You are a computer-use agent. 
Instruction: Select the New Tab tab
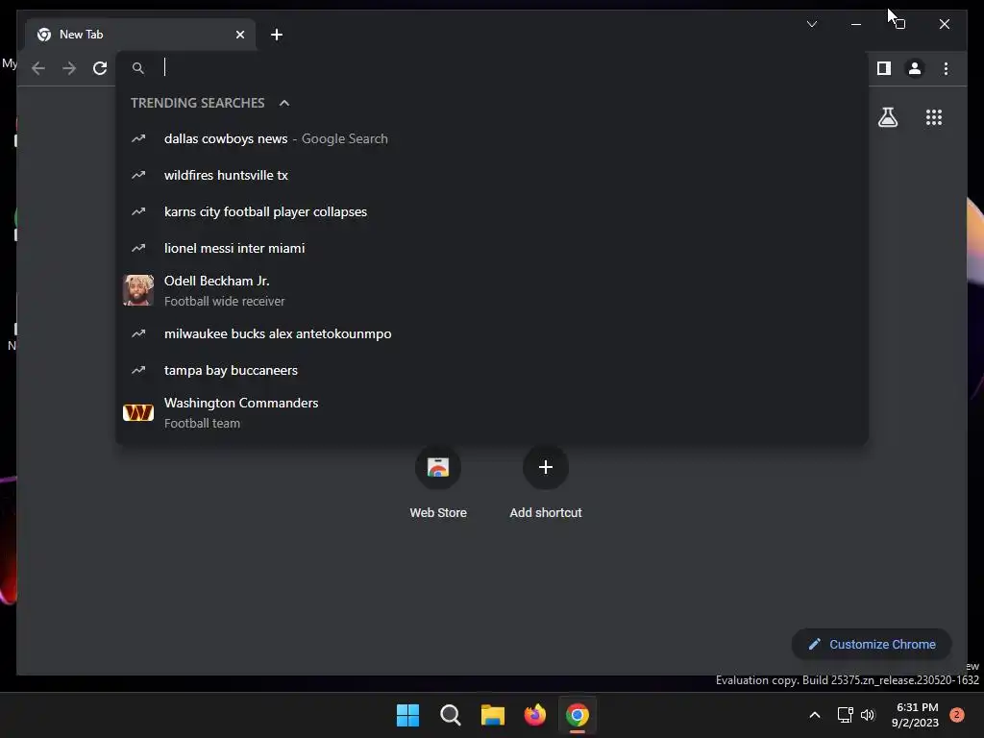[x=140, y=35]
